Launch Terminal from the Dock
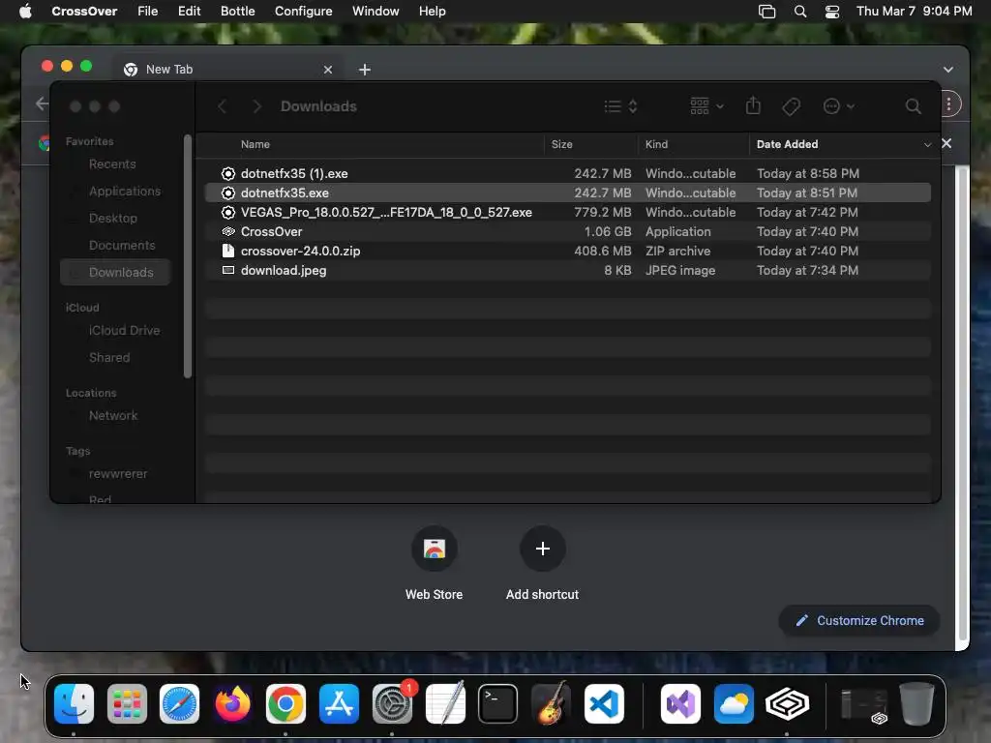 [x=498, y=703]
